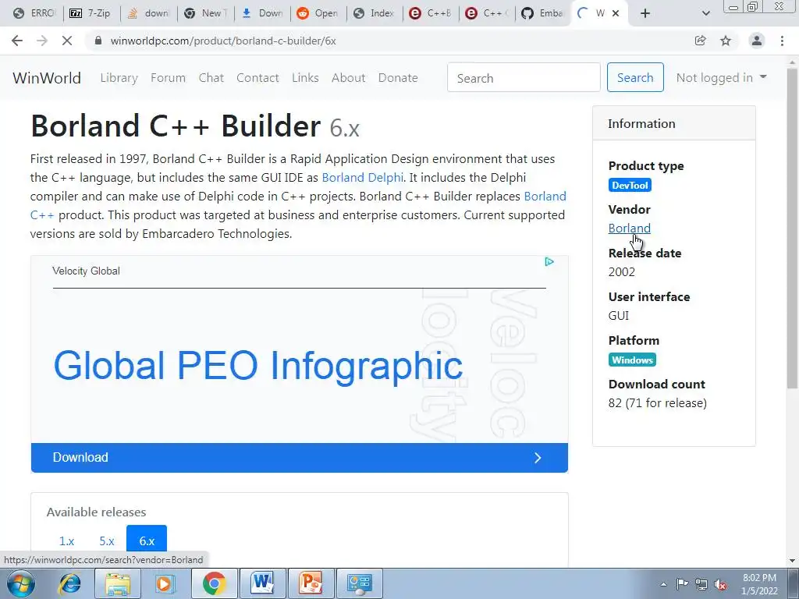
Task: Select the 5.x release tab
Action: (106, 541)
